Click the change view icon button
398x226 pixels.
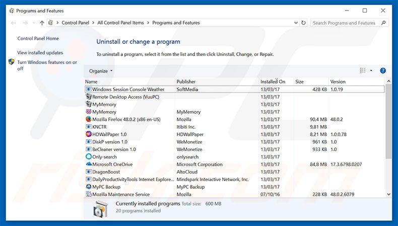coord(363,71)
